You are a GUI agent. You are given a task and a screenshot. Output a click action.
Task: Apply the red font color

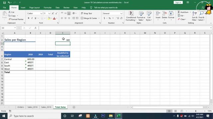coord(54,18)
